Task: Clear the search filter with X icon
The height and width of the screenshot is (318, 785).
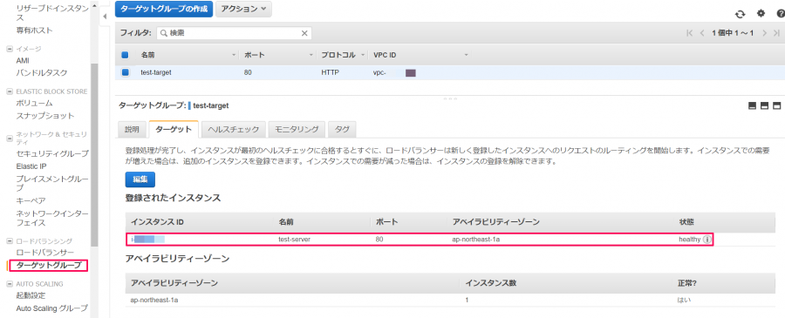Action: (x=304, y=33)
